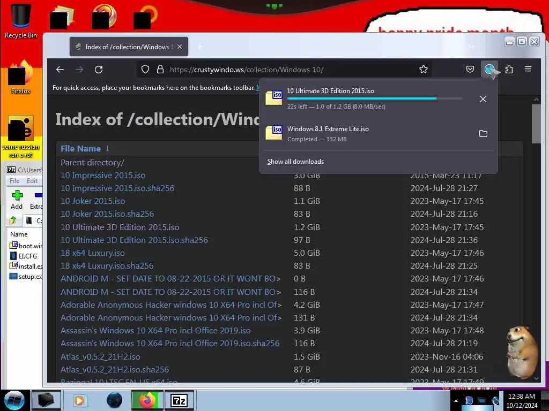Open the Parent directory/ link
The width and height of the screenshot is (549, 411).
click(92, 163)
